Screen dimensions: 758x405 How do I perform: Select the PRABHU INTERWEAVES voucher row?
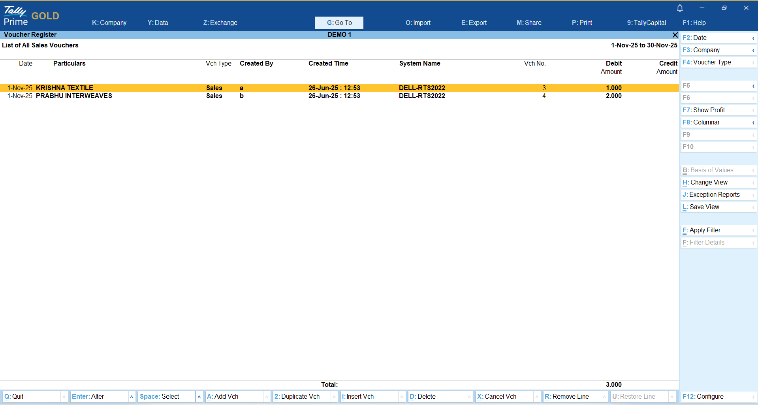point(74,96)
